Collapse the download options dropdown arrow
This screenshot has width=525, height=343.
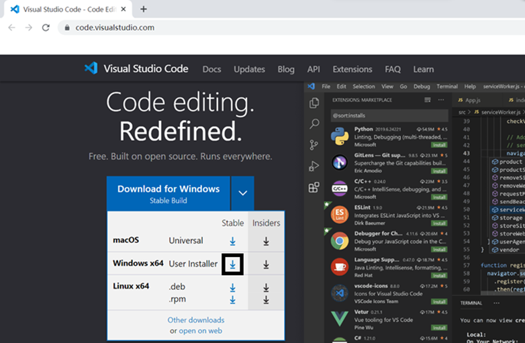[243, 193]
